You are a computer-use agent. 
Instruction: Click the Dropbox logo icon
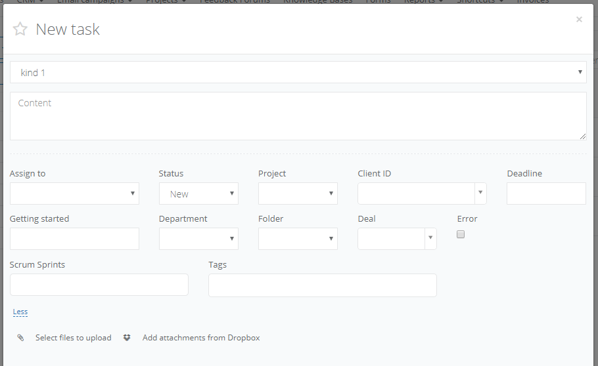point(127,338)
